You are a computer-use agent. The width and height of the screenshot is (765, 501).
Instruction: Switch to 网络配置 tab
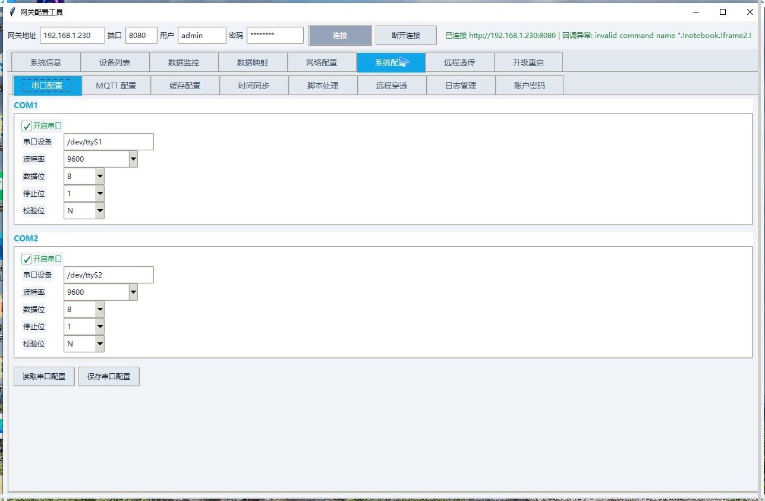(x=322, y=62)
